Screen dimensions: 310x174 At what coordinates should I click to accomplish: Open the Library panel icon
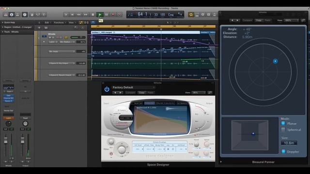(x=6, y=14)
